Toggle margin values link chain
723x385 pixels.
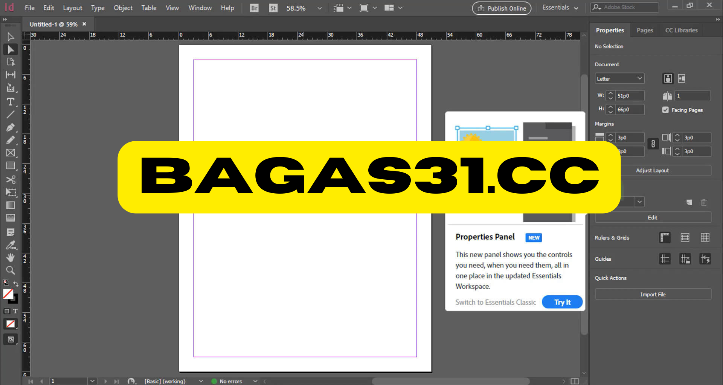pyautogui.click(x=653, y=144)
